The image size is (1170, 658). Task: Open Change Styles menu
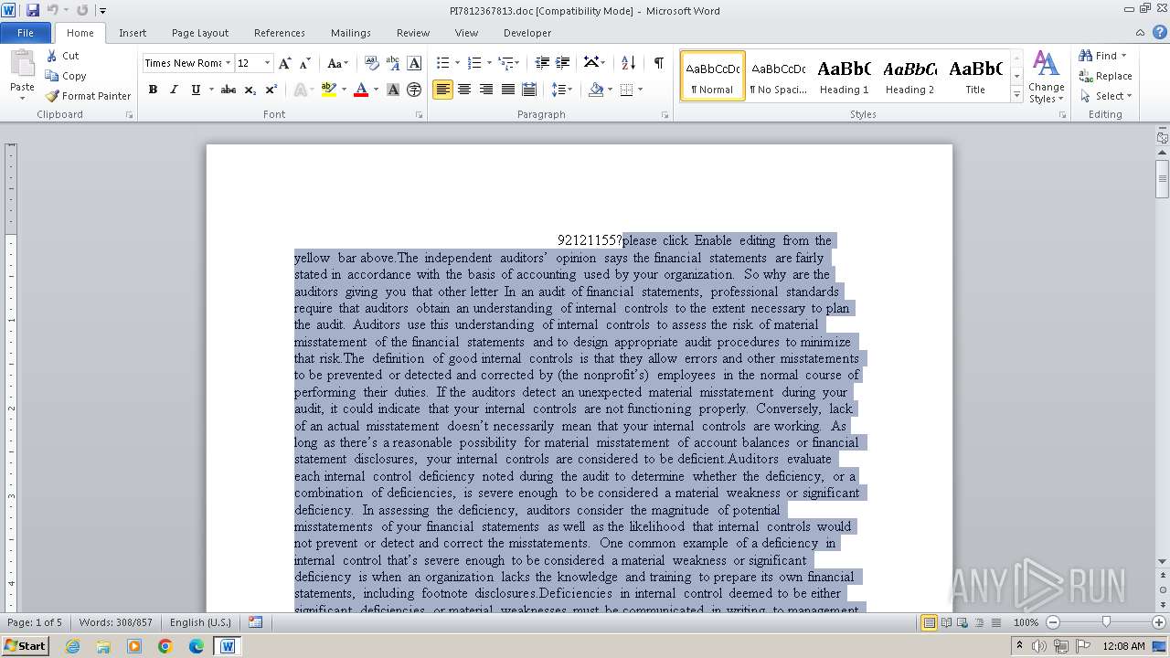click(x=1046, y=76)
